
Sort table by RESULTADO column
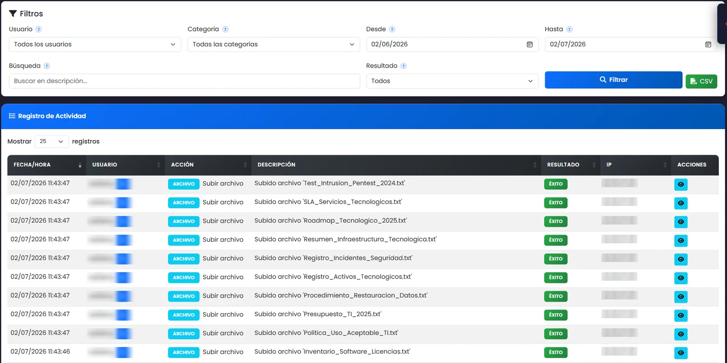(x=571, y=165)
